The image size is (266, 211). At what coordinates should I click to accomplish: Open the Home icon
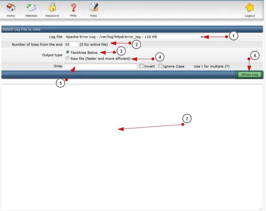pos(11,8)
